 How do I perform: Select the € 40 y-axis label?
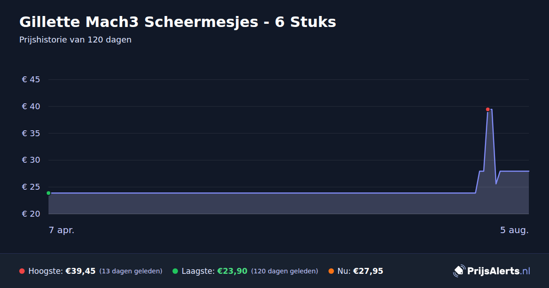pos(31,107)
